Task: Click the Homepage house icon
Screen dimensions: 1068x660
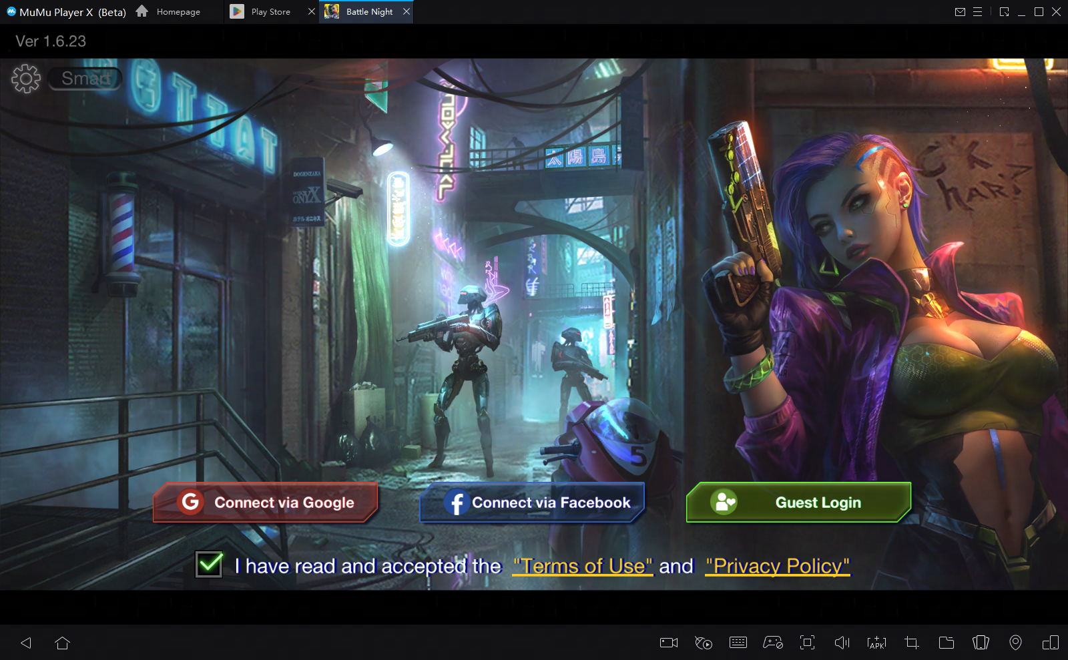Action: pyautogui.click(x=142, y=11)
